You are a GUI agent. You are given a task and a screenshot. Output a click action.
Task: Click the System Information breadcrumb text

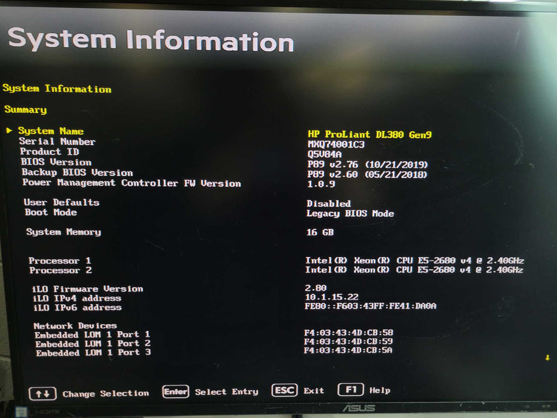point(57,89)
